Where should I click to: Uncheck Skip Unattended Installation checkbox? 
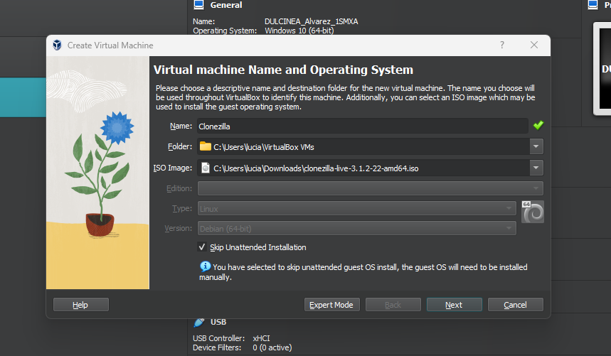[x=203, y=247]
